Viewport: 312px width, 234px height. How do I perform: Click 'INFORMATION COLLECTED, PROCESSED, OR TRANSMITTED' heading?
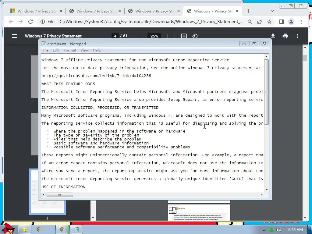[x=100, y=108]
